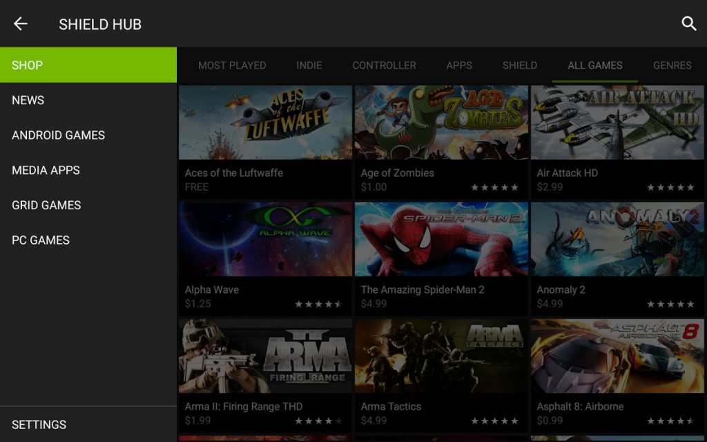The image size is (707, 442).
Task: Switch to the INDIE tab
Action: pyautogui.click(x=309, y=66)
